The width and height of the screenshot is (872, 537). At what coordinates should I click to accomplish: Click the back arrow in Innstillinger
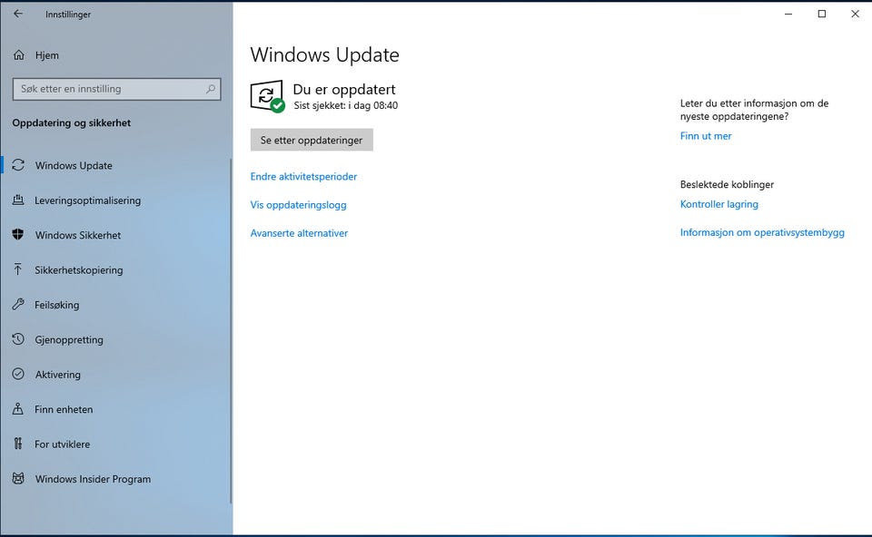pyautogui.click(x=18, y=14)
